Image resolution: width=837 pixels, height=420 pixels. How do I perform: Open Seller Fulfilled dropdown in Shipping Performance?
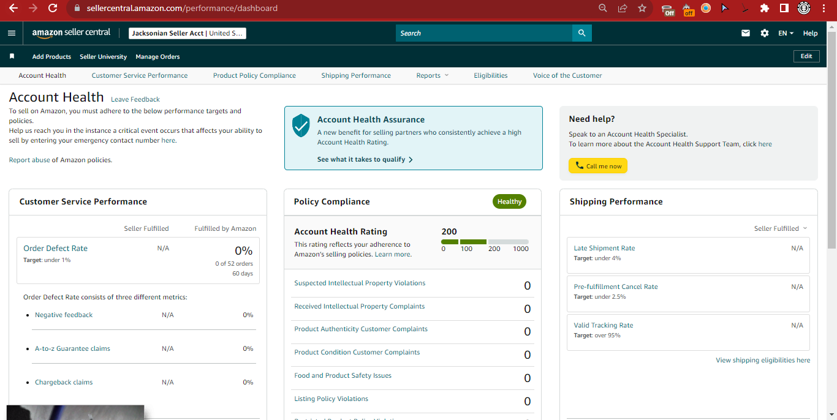point(781,228)
